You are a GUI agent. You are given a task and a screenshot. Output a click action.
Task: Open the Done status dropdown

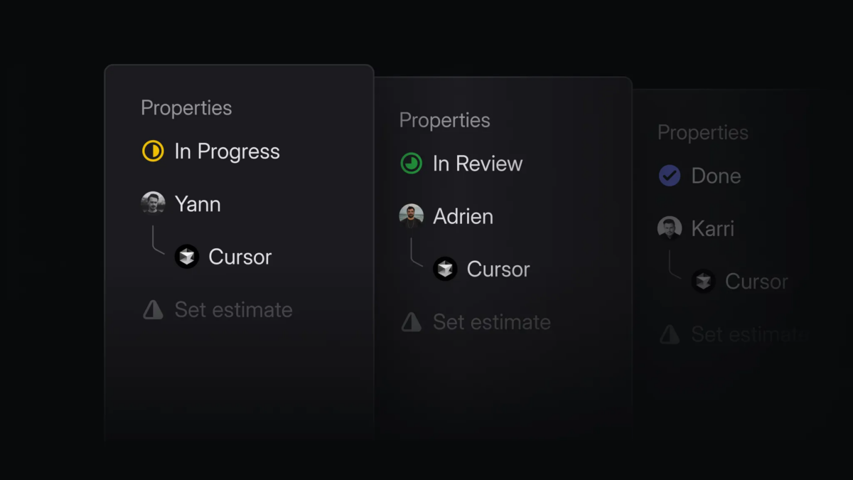click(716, 176)
